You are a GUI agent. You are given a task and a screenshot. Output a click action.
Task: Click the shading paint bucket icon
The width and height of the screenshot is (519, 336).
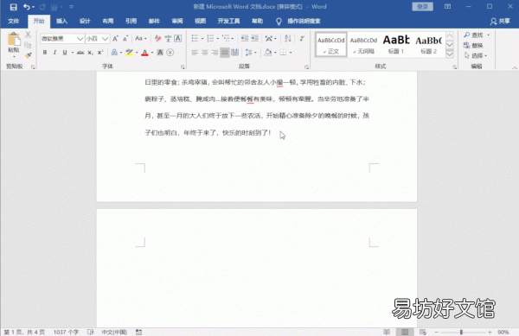click(268, 52)
